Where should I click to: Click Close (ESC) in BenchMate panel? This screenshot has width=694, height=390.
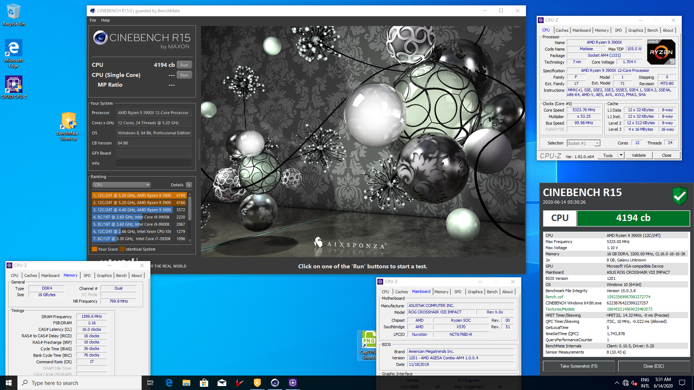(x=654, y=366)
